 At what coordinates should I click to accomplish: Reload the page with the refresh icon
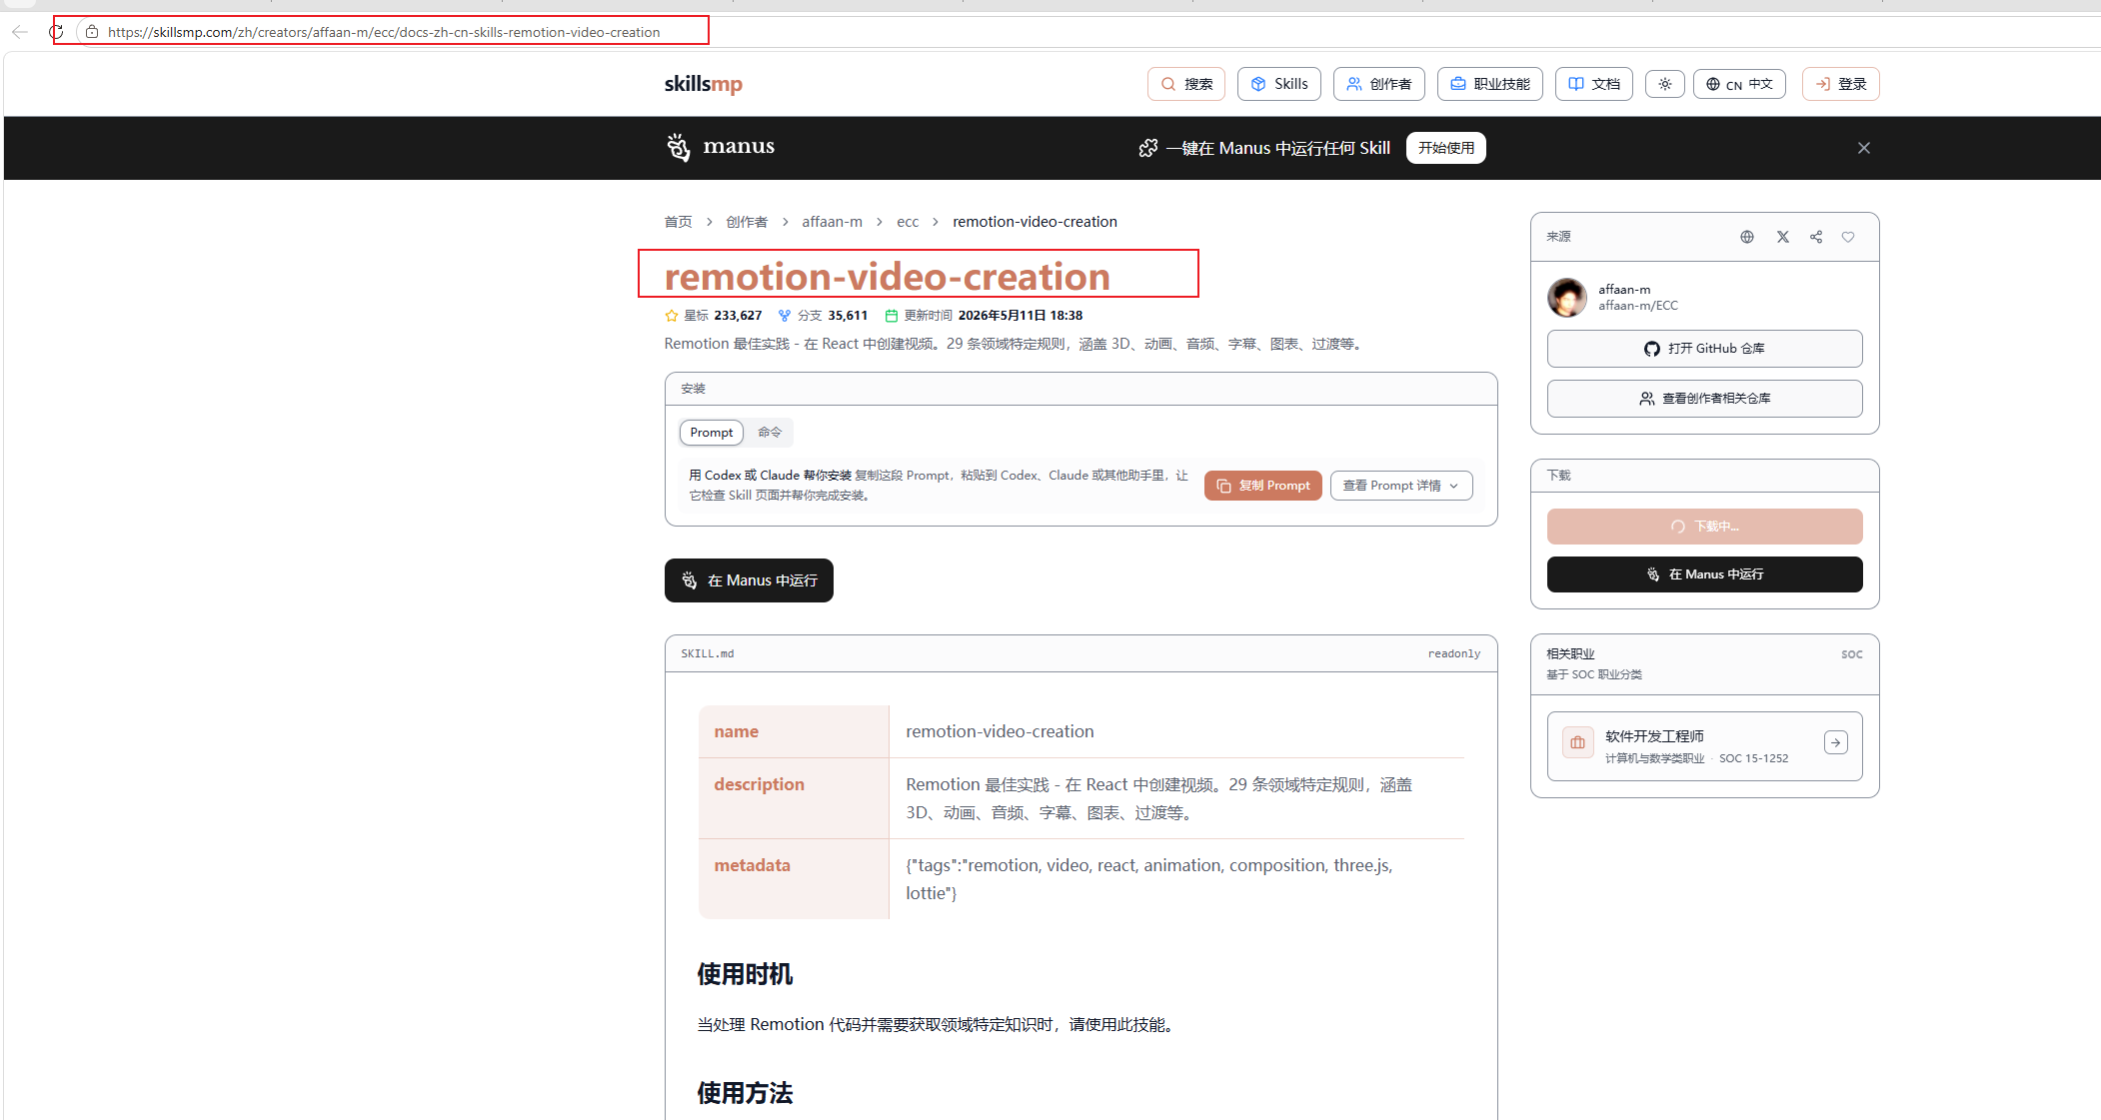56,32
